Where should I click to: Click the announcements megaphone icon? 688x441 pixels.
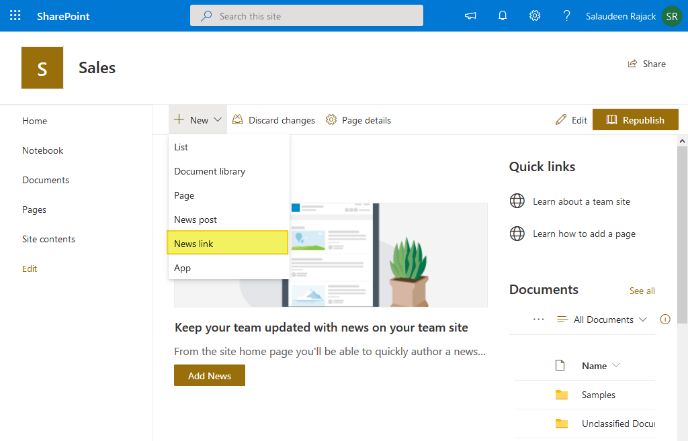click(x=470, y=15)
